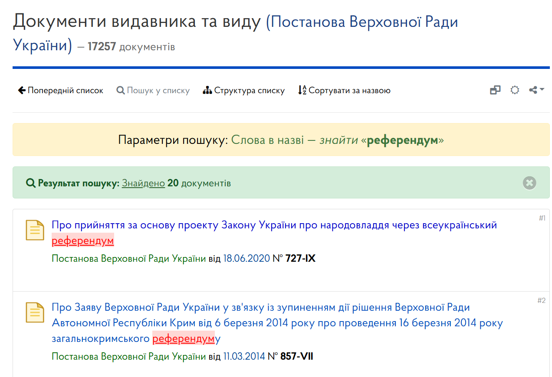The width and height of the screenshot is (552, 377).
Task: Open 'Пошук у списку' search tool
Action: click(153, 91)
